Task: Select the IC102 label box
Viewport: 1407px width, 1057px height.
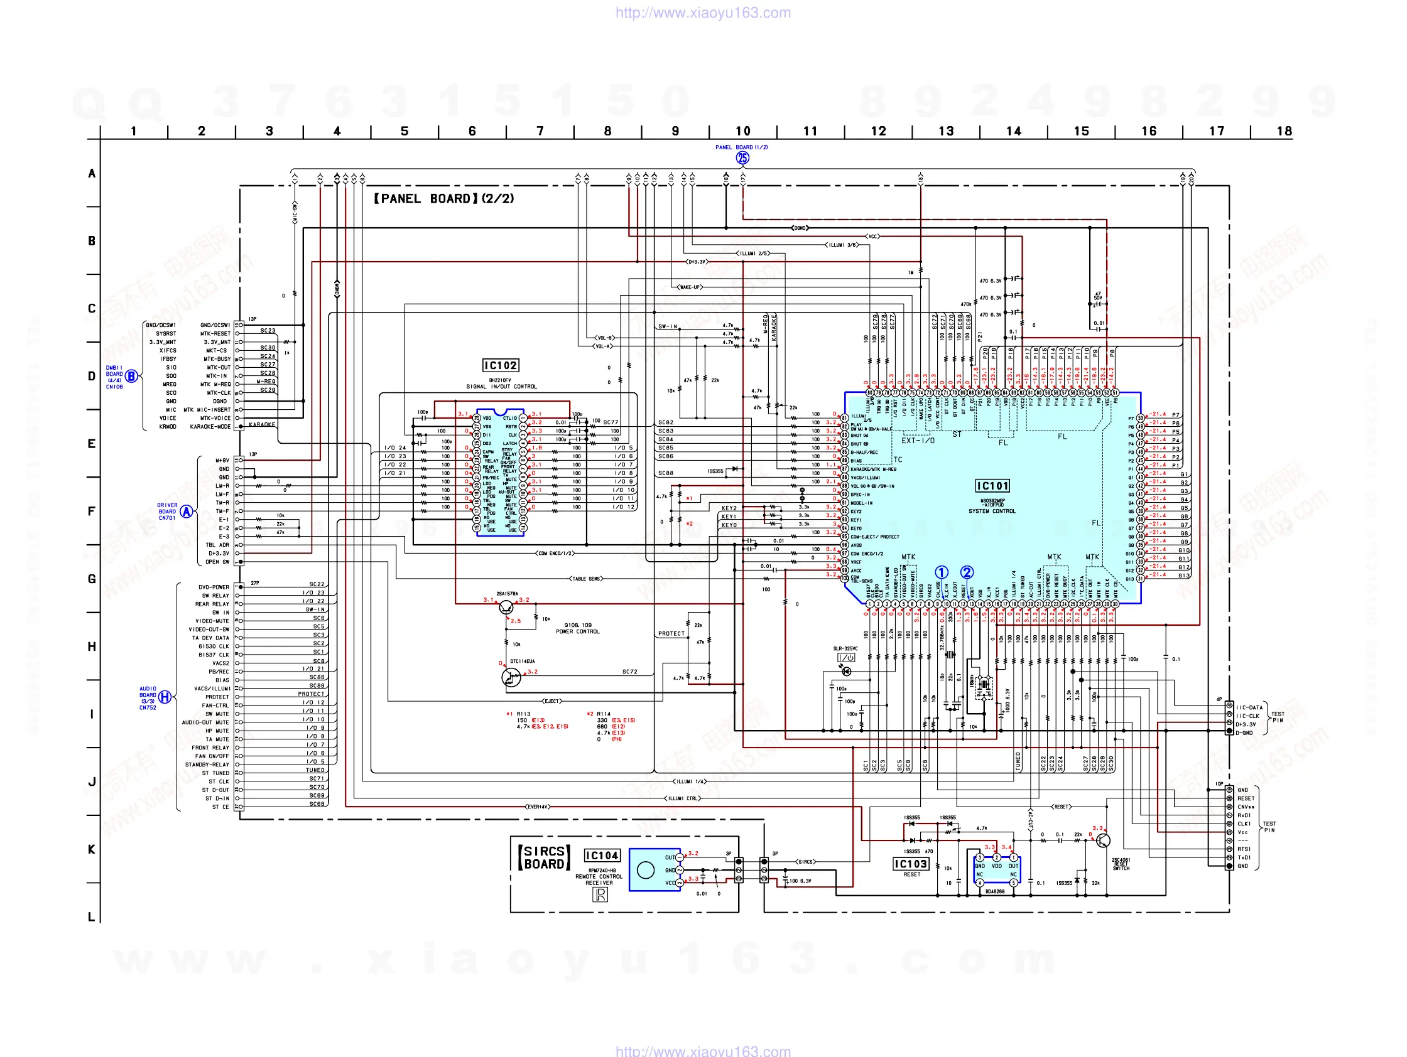Action: [501, 365]
